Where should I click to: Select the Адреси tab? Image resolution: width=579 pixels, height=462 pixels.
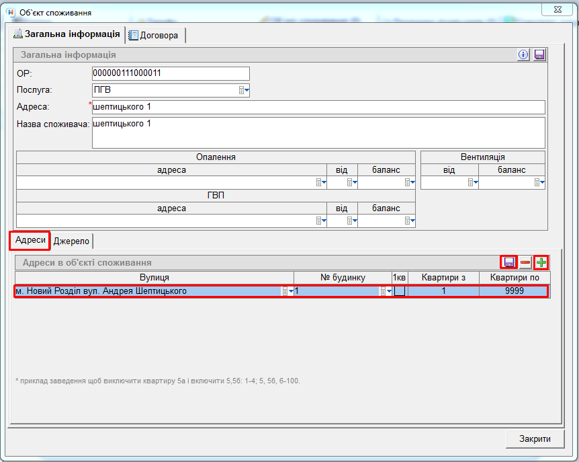(x=30, y=240)
